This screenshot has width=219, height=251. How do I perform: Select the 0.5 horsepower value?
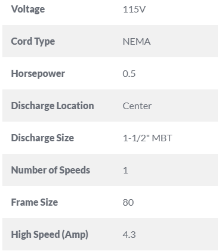point(129,74)
